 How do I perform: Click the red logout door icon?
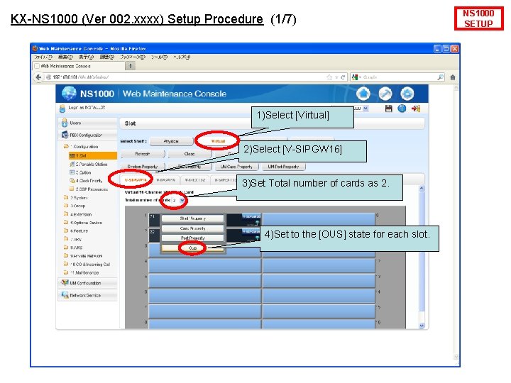[416, 109]
